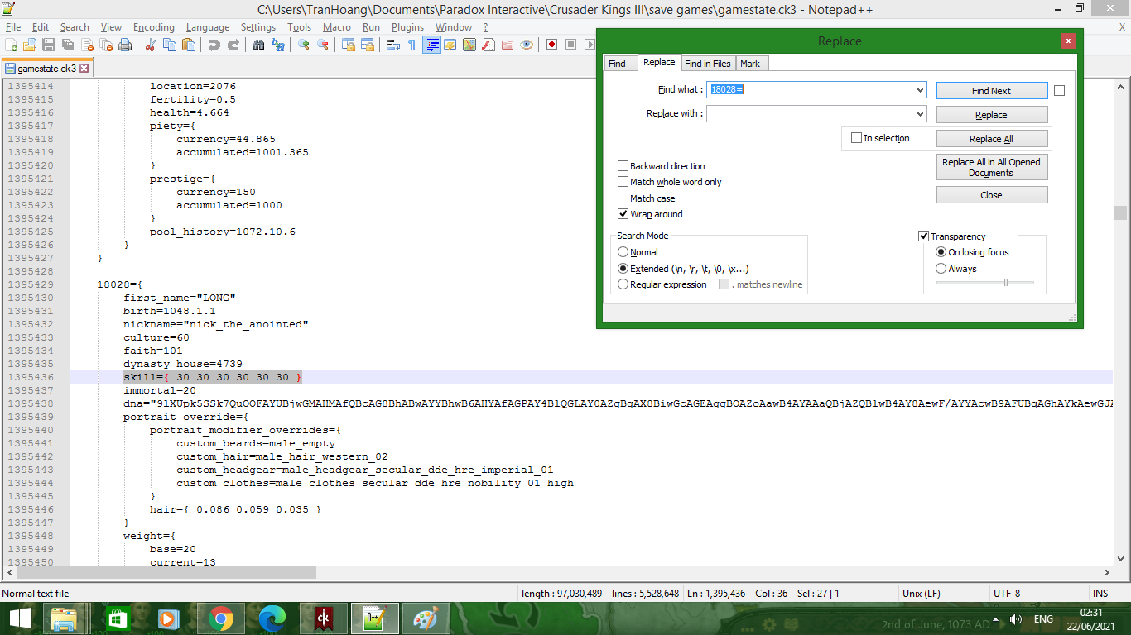1131x635 pixels.
Task: Adjust the transparency slider handle
Action: pyautogui.click(x=1006, y=283)
